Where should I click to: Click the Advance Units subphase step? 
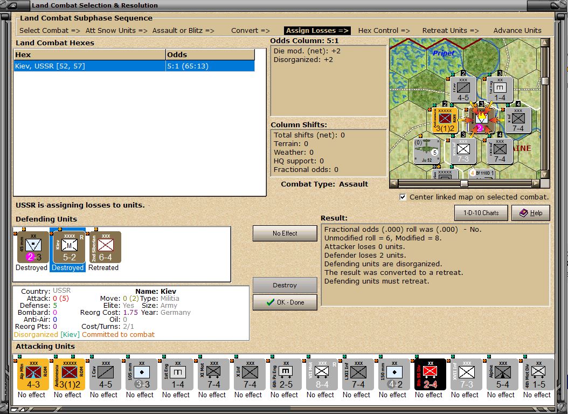pyautogui.click(x=517, y=30)
